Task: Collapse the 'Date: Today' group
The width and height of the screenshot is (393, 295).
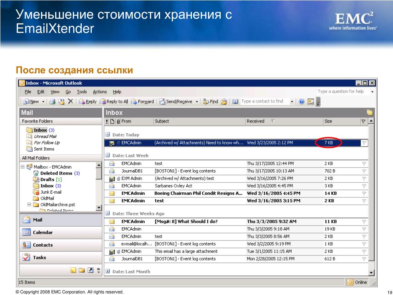Action: [108, 134]
